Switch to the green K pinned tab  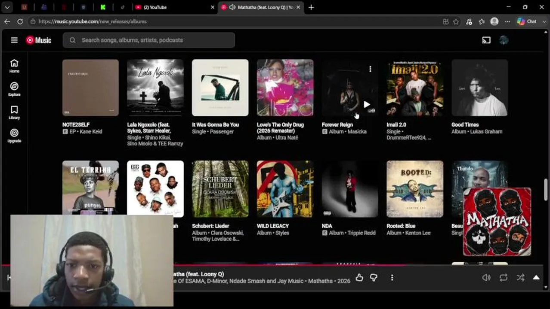click(x=103, y=7)
